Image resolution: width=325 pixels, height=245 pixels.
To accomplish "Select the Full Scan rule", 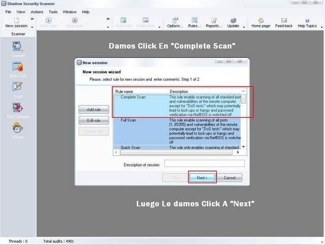I will (177, 131).
